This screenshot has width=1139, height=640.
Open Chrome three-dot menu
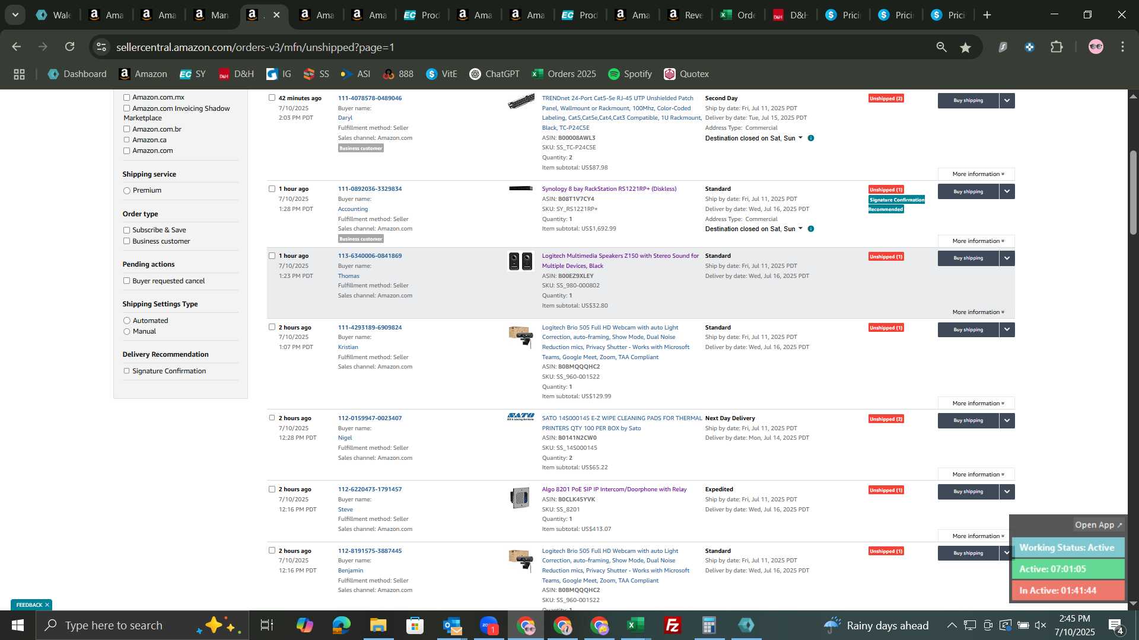point(1122,47)
